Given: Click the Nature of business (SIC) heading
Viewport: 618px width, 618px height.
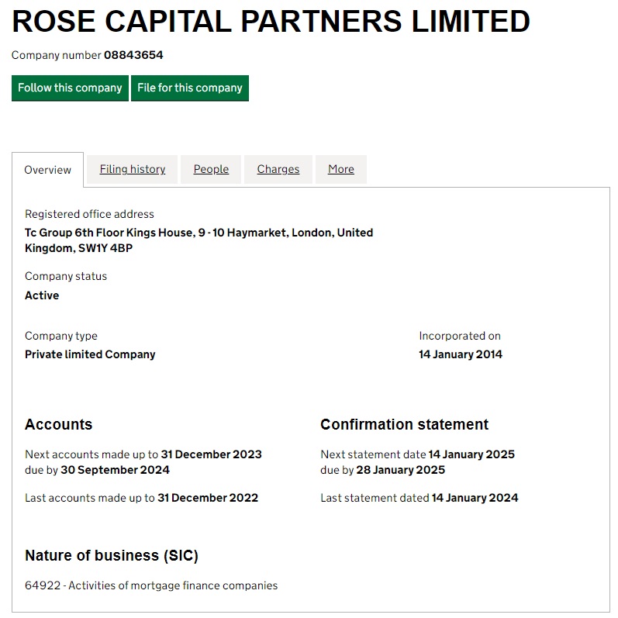Looking at the screenshot, I should click(x=112, y=556).
